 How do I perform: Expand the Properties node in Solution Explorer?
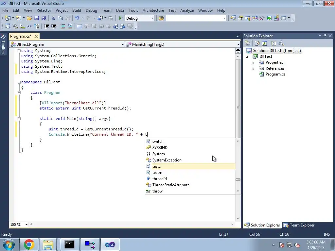click(x=254, y=63)
